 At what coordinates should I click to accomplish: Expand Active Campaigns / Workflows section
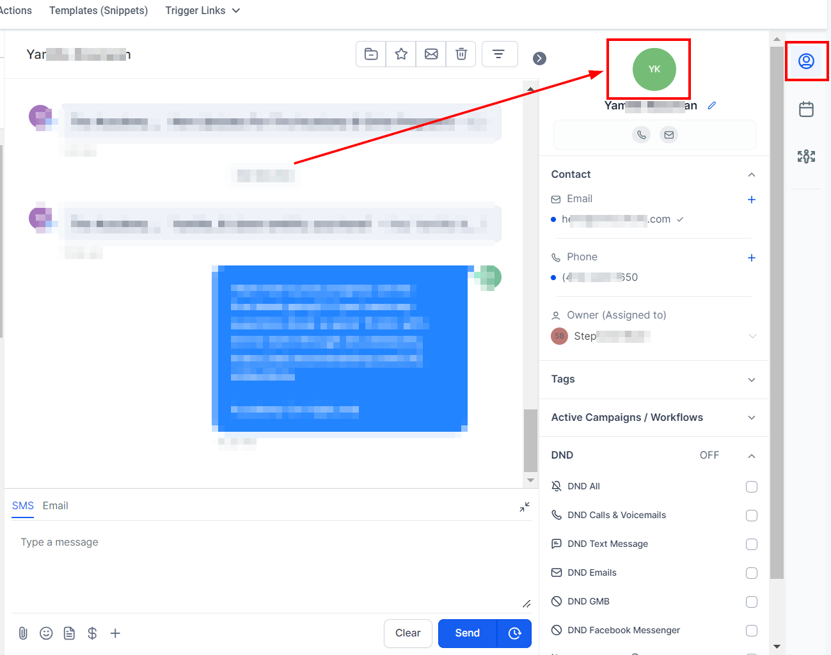click(x=752, y=418)
